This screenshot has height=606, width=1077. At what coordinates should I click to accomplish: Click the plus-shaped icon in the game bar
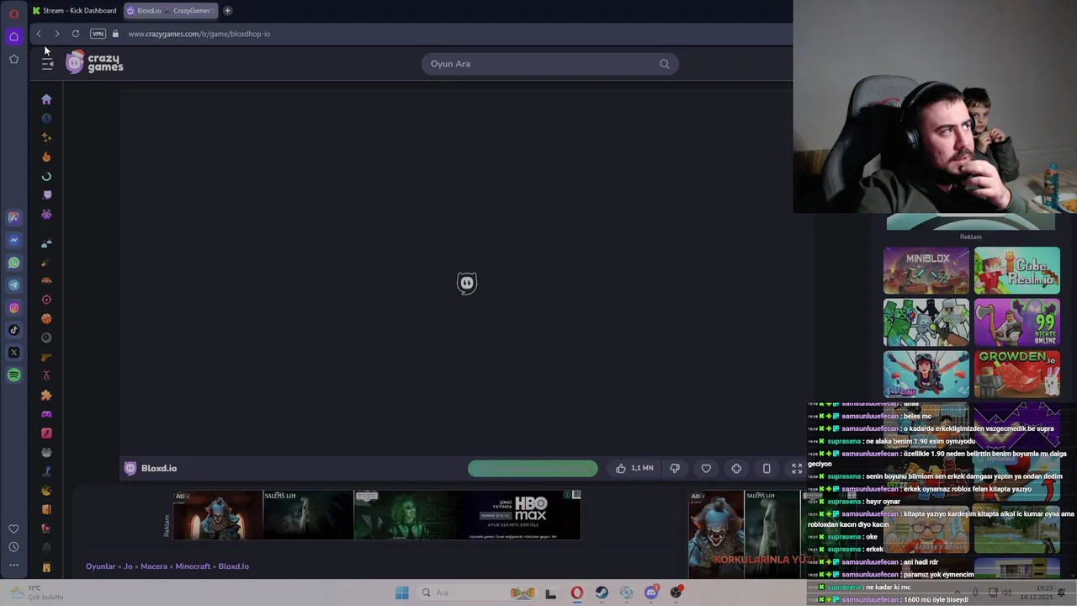click(x=736, y=468)
